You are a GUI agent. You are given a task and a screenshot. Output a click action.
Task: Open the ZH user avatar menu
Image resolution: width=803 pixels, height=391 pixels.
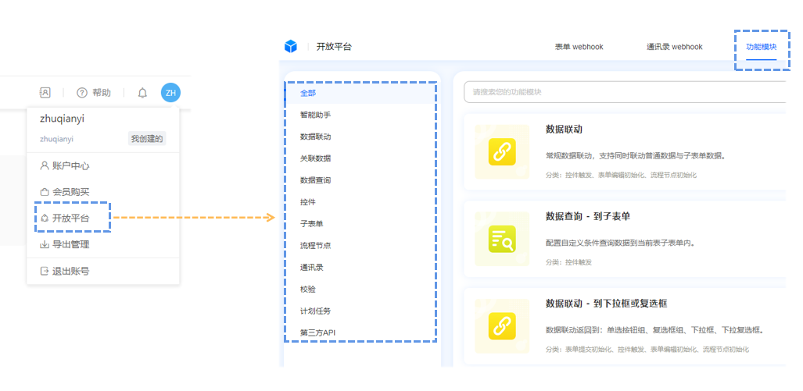(x=170, y=93)
